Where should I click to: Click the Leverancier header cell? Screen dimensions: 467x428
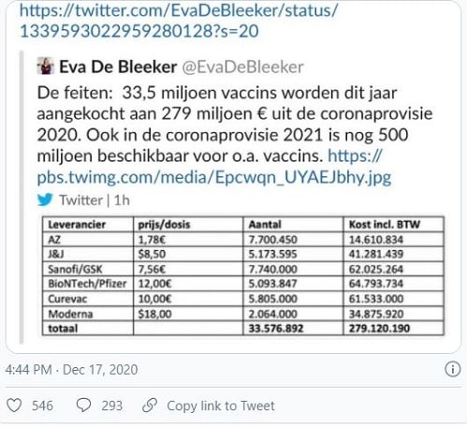[88, 224]
